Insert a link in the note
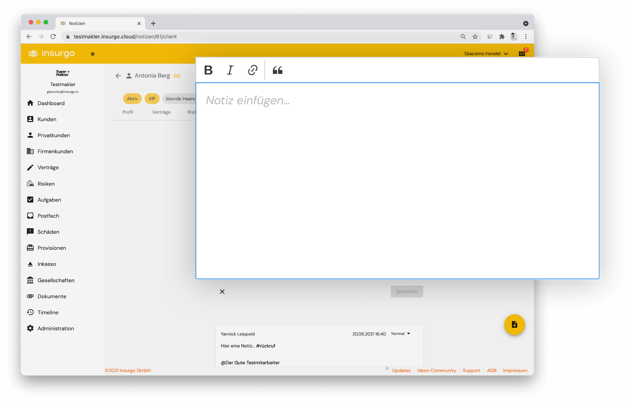The image size is (631, 403). pos(252,70)
